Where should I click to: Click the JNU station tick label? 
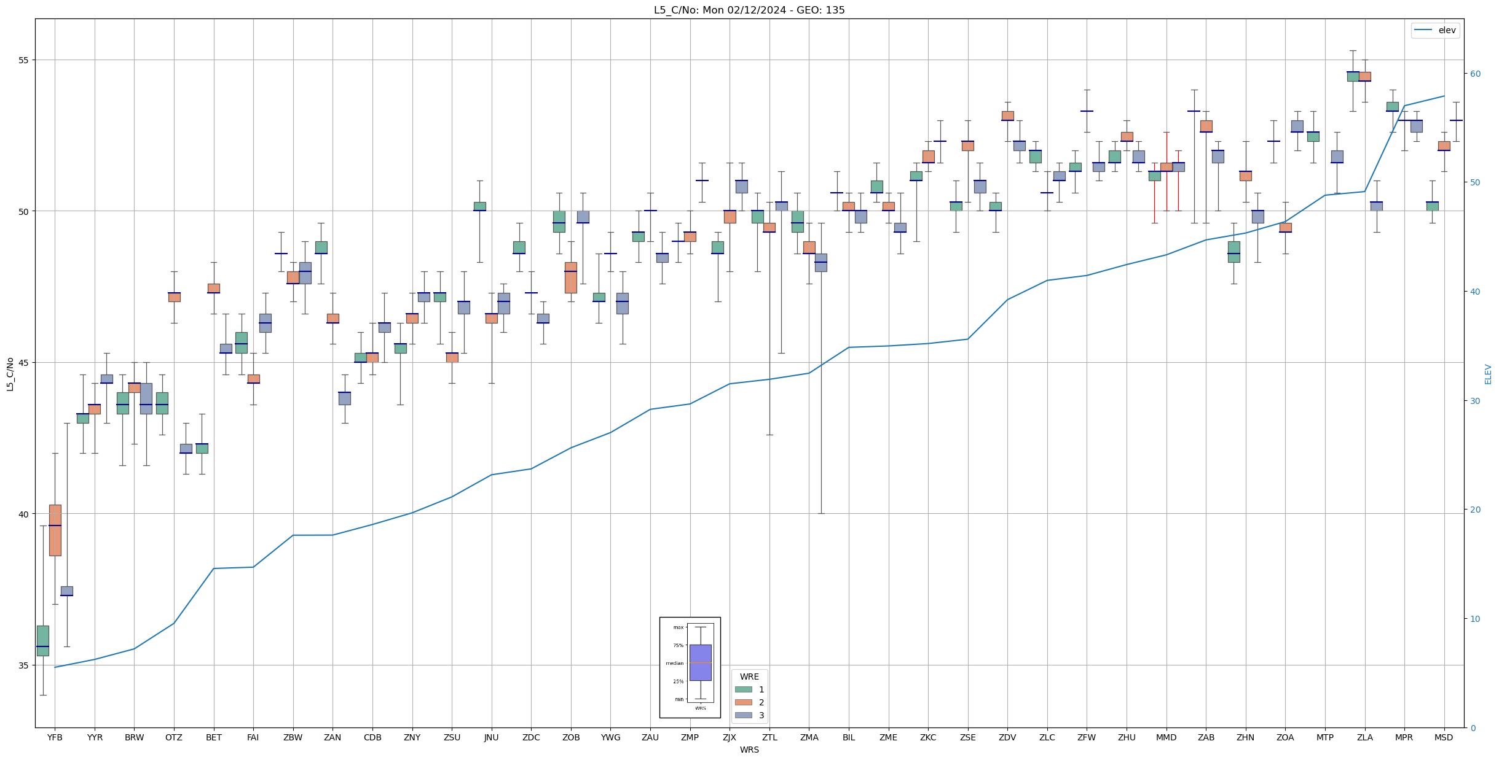(x=491, y=737)
